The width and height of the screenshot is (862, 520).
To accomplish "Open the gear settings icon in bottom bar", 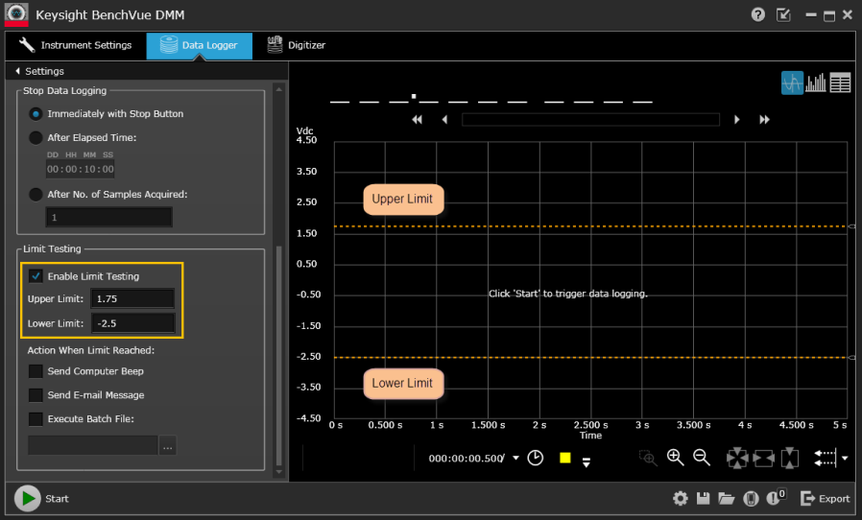I will pyautogui.click(x=680, y=499).
